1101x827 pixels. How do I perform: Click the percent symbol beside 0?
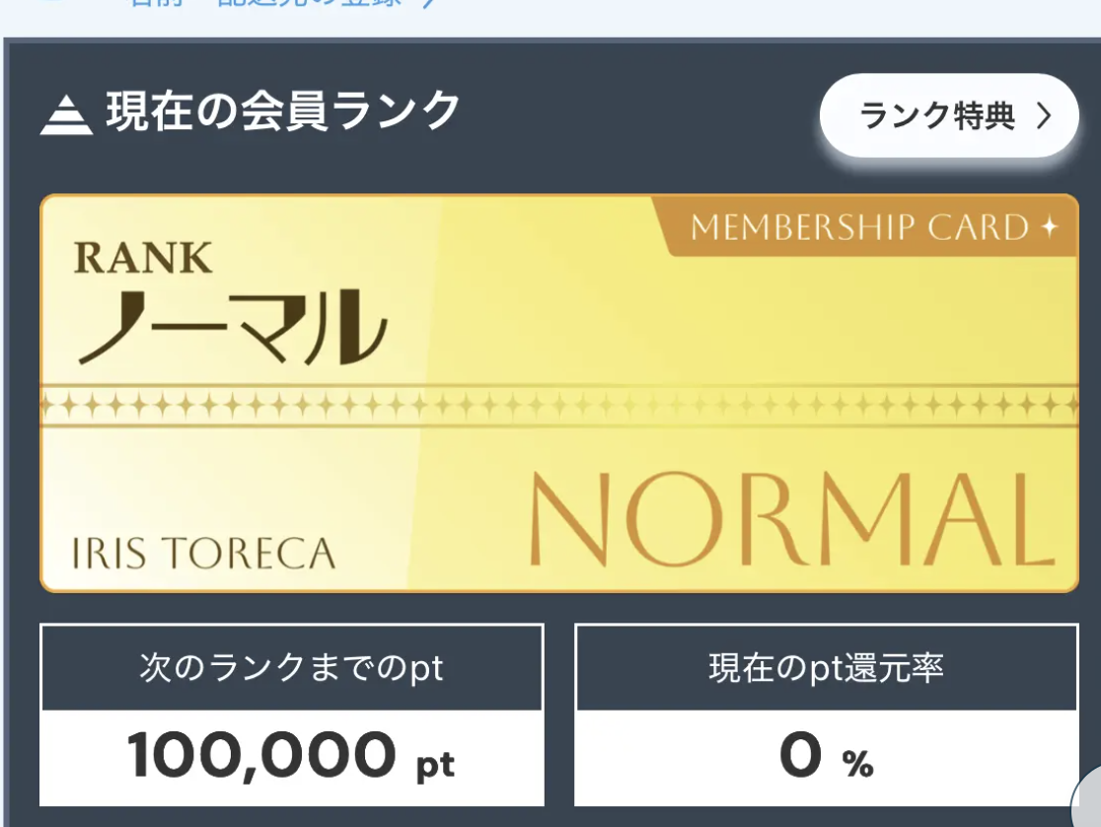point(857,763)
